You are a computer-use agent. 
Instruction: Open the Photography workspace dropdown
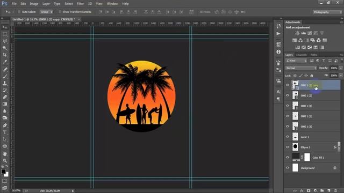coord(327,12)
